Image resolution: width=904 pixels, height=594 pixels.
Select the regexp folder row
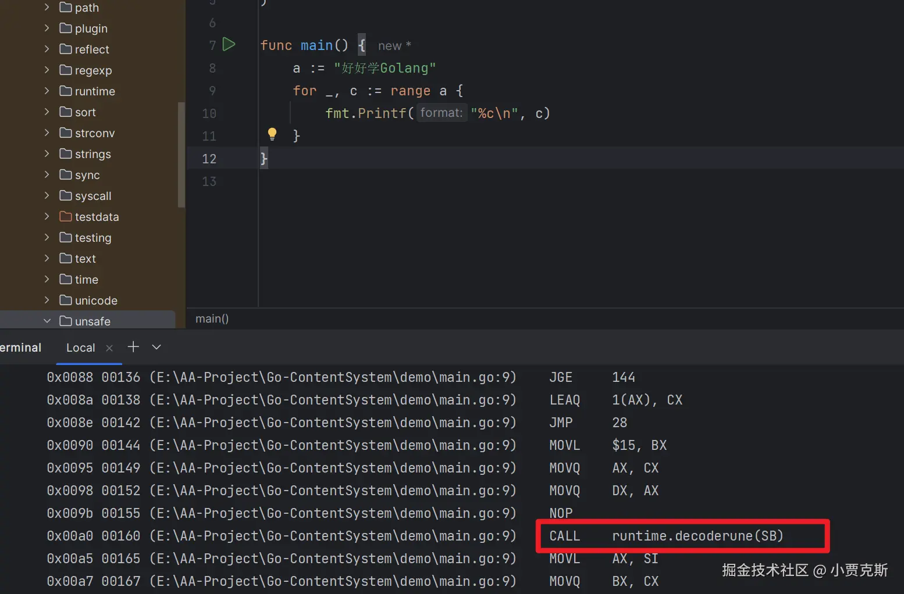(x=87, y=70)
